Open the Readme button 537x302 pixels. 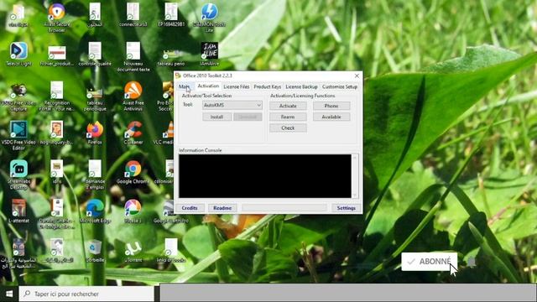tap(222, 208)
